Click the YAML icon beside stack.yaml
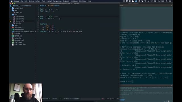182x102 pixels. point(13,42)
